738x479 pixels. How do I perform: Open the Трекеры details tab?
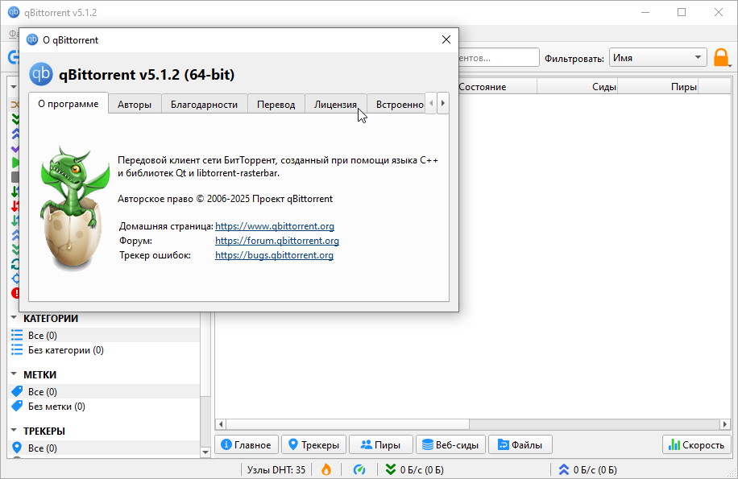tap(314, 444)
